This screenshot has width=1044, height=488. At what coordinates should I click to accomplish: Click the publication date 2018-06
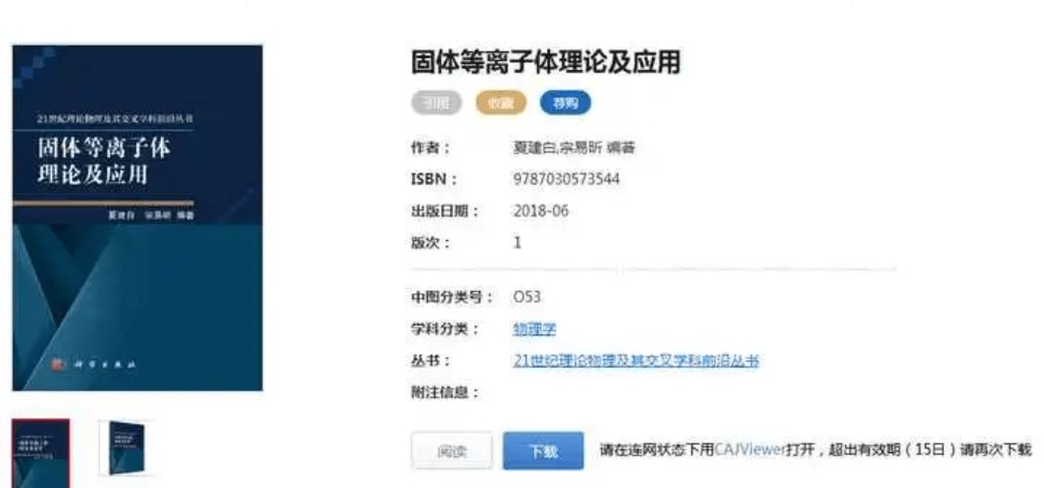[x=541, y=211]
